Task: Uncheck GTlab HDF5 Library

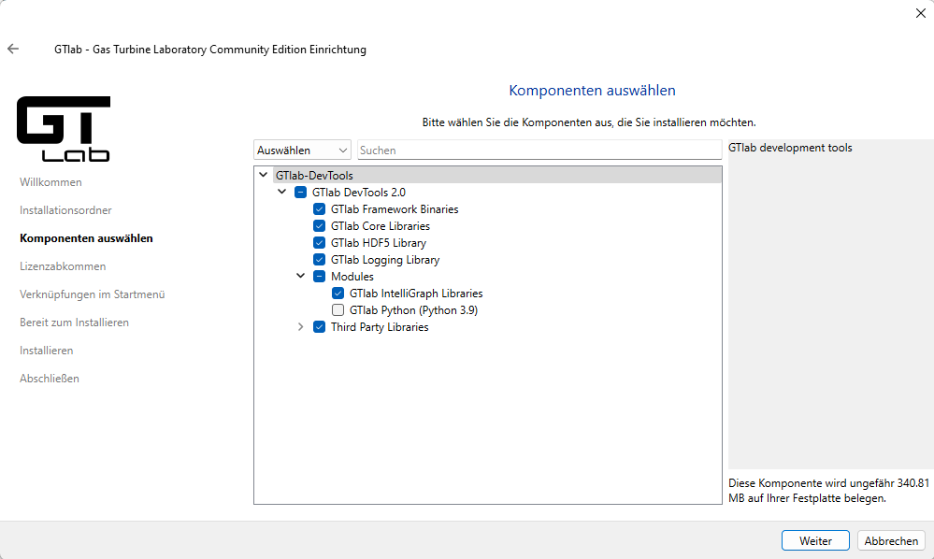Action: [319, 243]
